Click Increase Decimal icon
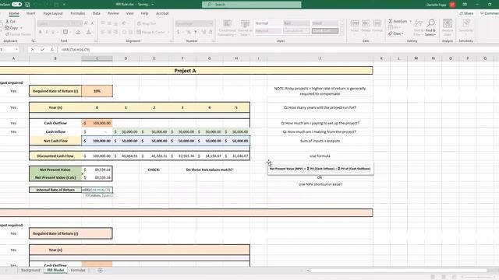This screenshot has width=499, height=280. (x=203, y=32)
